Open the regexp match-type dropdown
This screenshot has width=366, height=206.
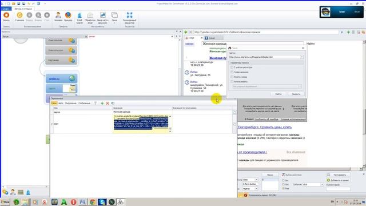[x=256, y=188]
